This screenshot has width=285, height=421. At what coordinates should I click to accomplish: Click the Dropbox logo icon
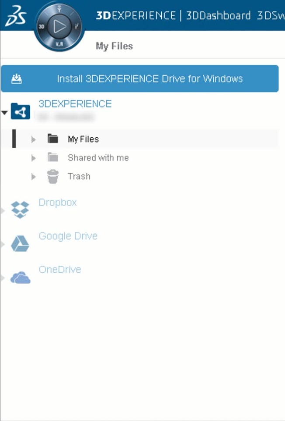20,210
